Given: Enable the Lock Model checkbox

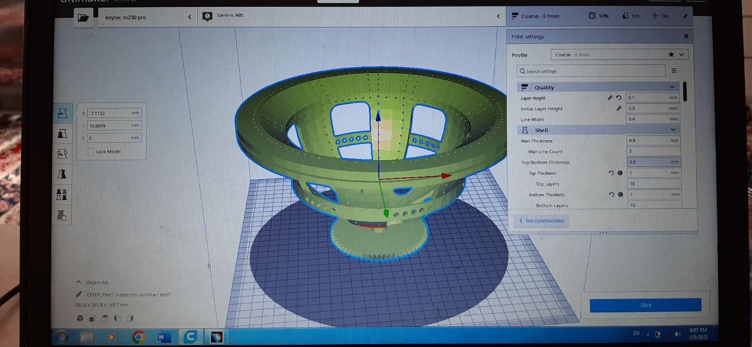Looking at the screenshot, I should pos(90,151).
